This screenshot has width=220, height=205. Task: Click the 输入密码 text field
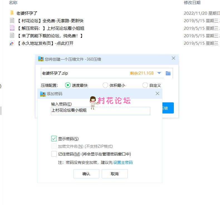[x=100, y=111]
